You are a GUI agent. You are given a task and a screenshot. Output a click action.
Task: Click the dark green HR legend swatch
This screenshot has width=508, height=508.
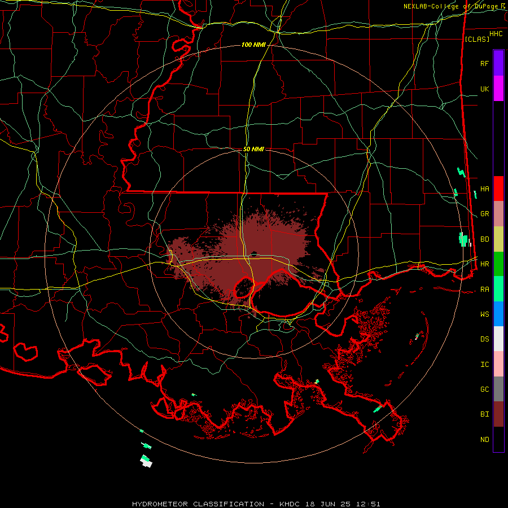498,264
